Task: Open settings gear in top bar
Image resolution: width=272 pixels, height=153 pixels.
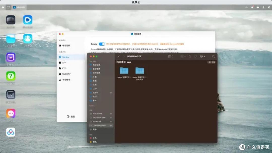Action: coord(269,7)
